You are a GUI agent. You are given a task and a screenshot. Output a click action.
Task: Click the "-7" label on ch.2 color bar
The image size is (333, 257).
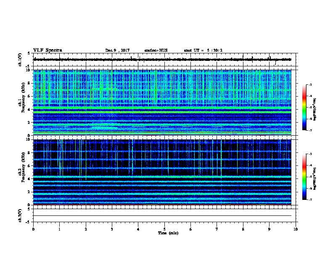coord(310,199)
